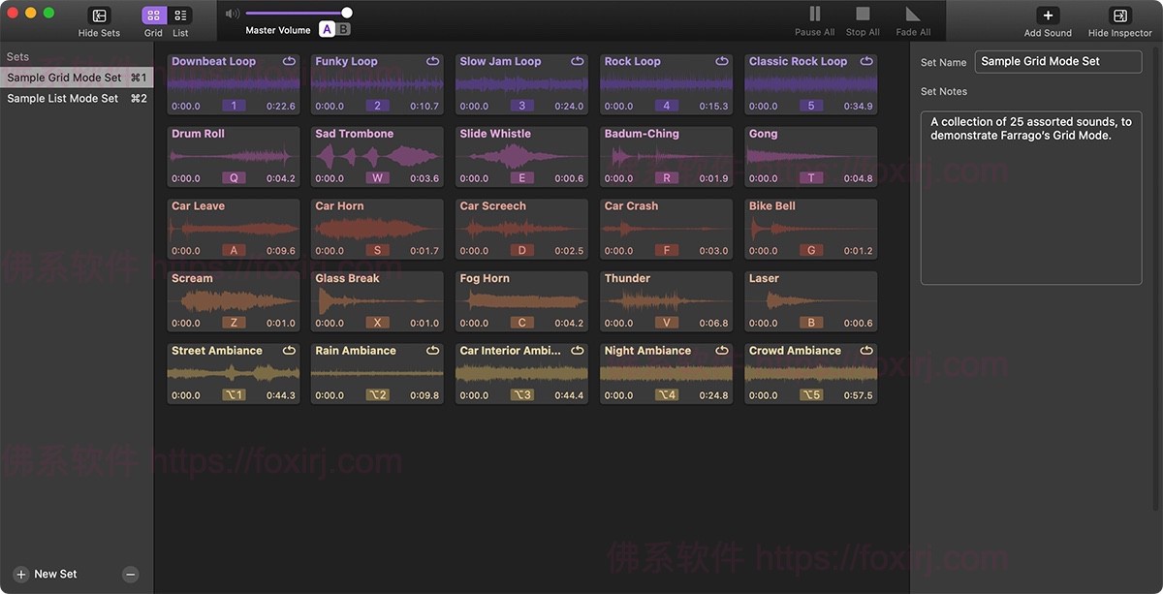Switch to List view

point(179,16)
